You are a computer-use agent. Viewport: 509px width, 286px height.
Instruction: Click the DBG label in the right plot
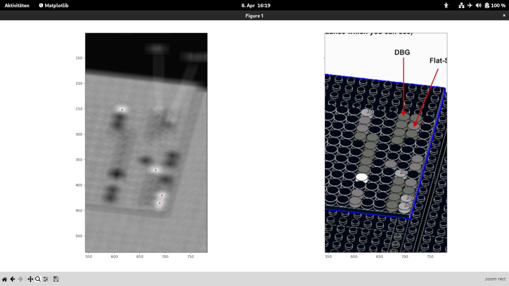pyautogui.click(x=402, y=52)
